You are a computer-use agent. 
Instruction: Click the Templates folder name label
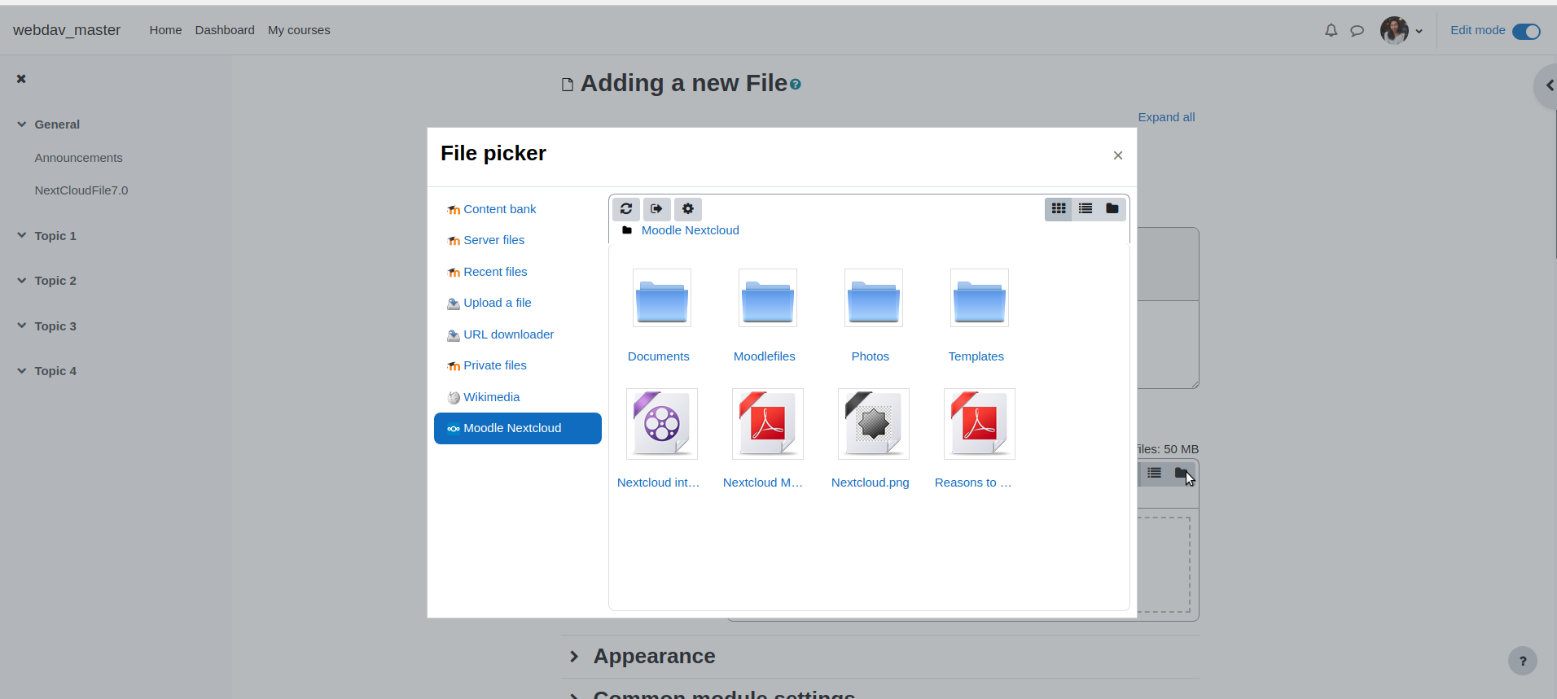[x=976, y=356]
